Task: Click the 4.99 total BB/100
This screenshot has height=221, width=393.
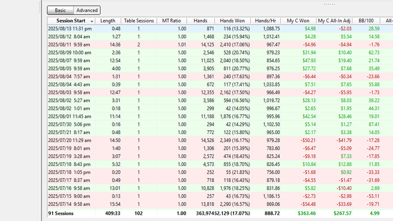Action: click(374, 214)
